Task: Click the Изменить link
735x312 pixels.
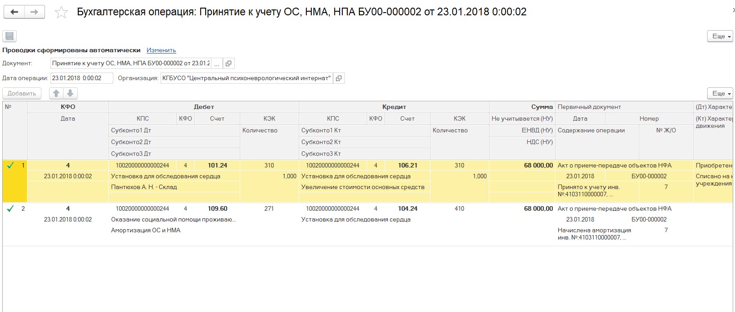Action: (x=161, y=50)
